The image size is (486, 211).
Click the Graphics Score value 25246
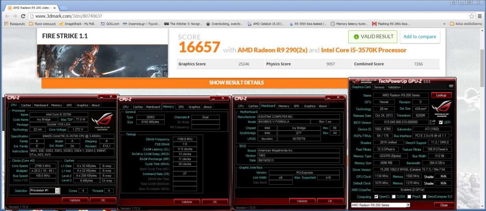coord(245,64)
